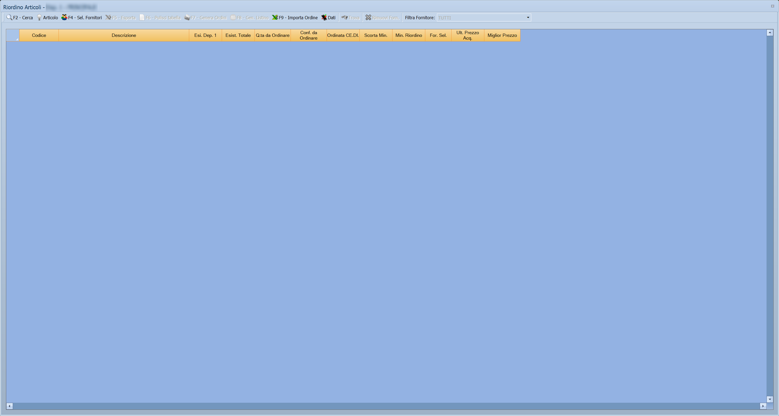Screen dimensions: 779x416
Task: Sort by the Codice column header
Action: click(x=39, y=35)
